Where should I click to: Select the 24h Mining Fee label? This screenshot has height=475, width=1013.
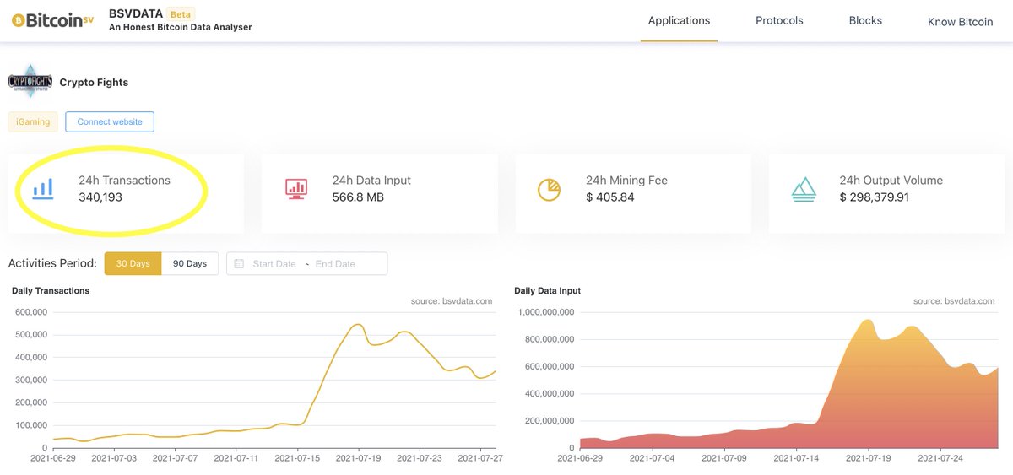pos(626,181)
